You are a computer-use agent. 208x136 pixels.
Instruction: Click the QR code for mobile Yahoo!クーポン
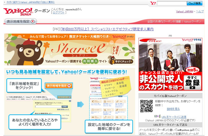[146, 106]
